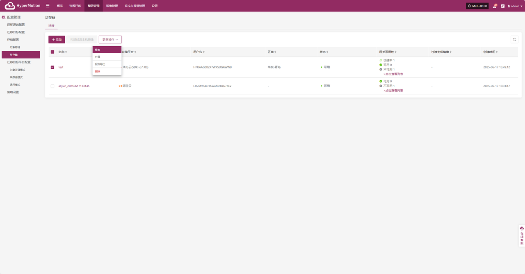This screenshot has width=525, height=274.
Task: Toggle the hamburger sidebar menu icon
Action: (48, 6)
